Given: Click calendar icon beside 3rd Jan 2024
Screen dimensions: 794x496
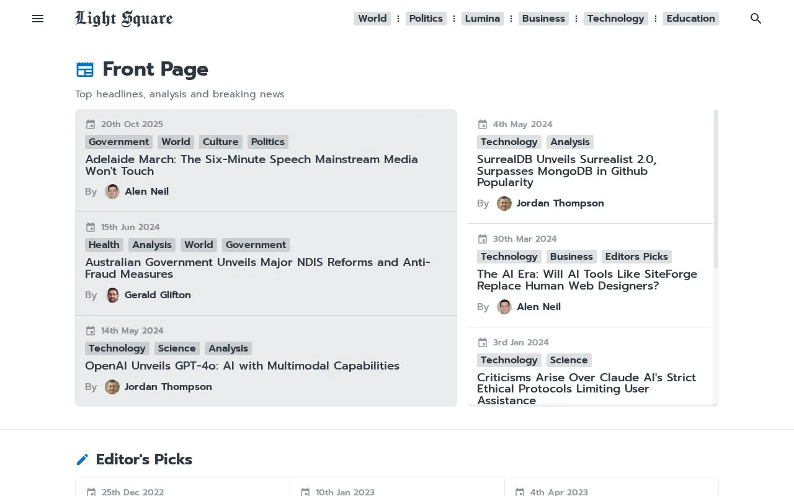Looking at the screenshot, I should click(x=483, y=342).
